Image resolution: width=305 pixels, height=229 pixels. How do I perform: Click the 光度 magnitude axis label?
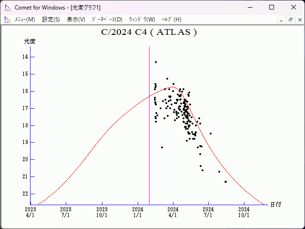click(x=30, y=42)
